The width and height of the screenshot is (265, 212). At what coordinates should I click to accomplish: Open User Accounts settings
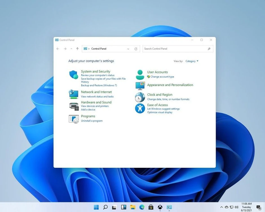point(157,72)
